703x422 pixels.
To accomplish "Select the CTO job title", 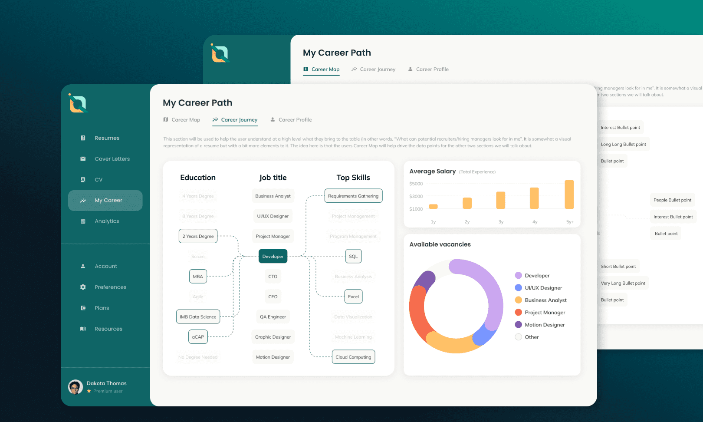I will [273, 277].
